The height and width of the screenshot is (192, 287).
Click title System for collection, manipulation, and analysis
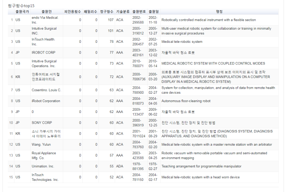pyautogui.click(x=218, y=90)
